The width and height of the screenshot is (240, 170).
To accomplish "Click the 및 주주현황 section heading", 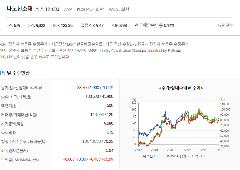I will pos(18,73).
